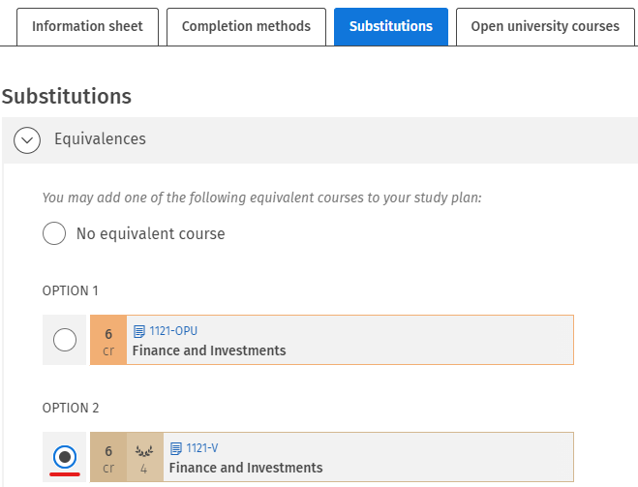Select the Substitutions tab

point(391,26)
